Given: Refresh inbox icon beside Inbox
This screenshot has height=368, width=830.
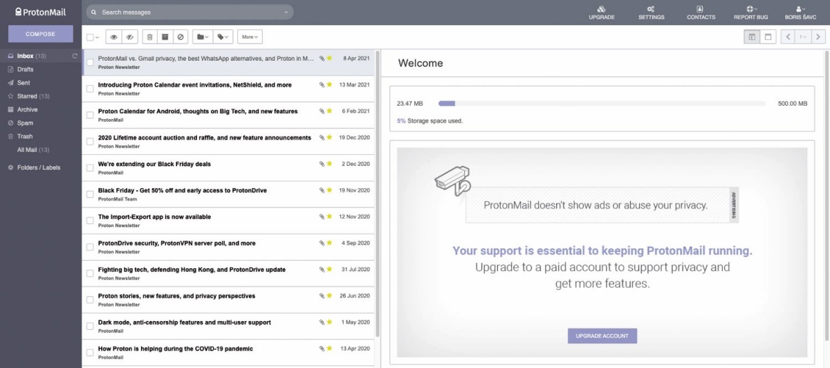Looking at the screenshot, I should point(75,56).
